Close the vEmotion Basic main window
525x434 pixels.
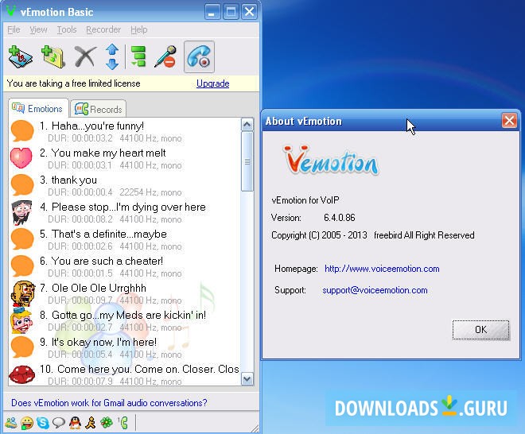coord(250,12)
